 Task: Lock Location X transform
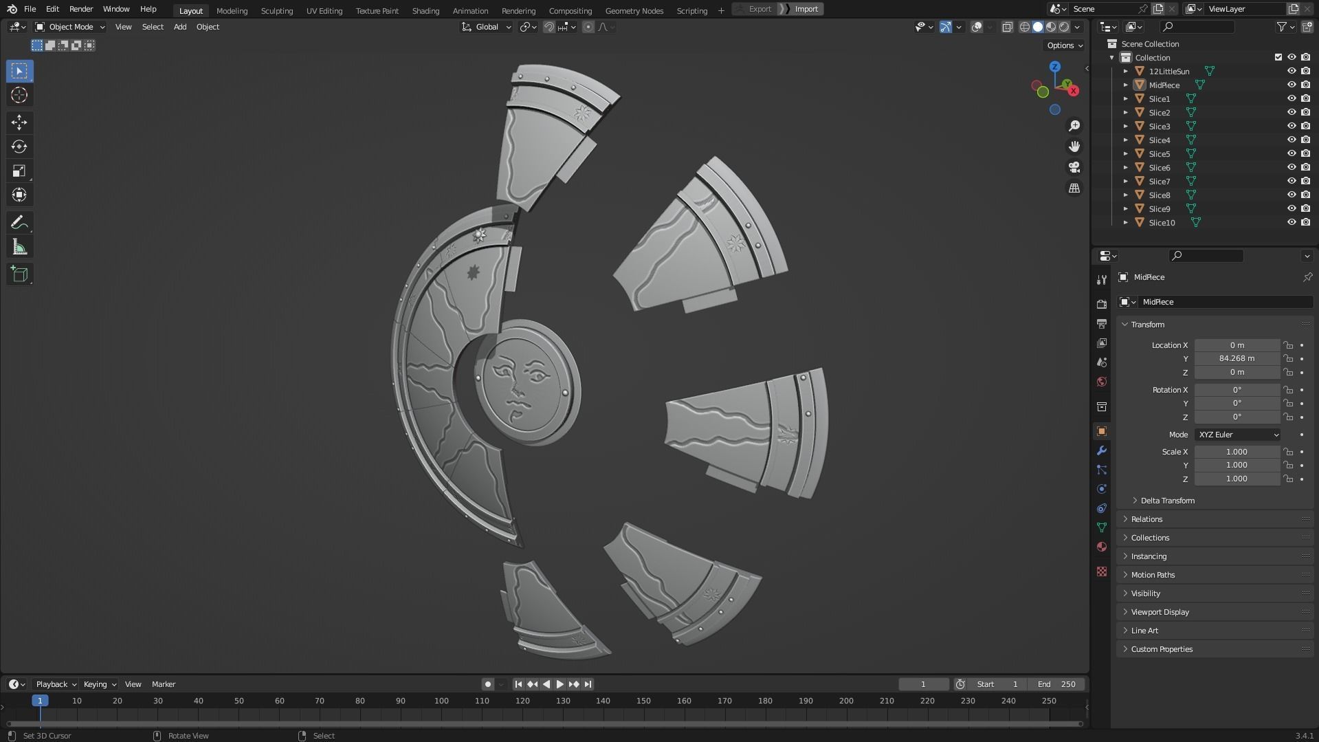tap(1289, 345)
